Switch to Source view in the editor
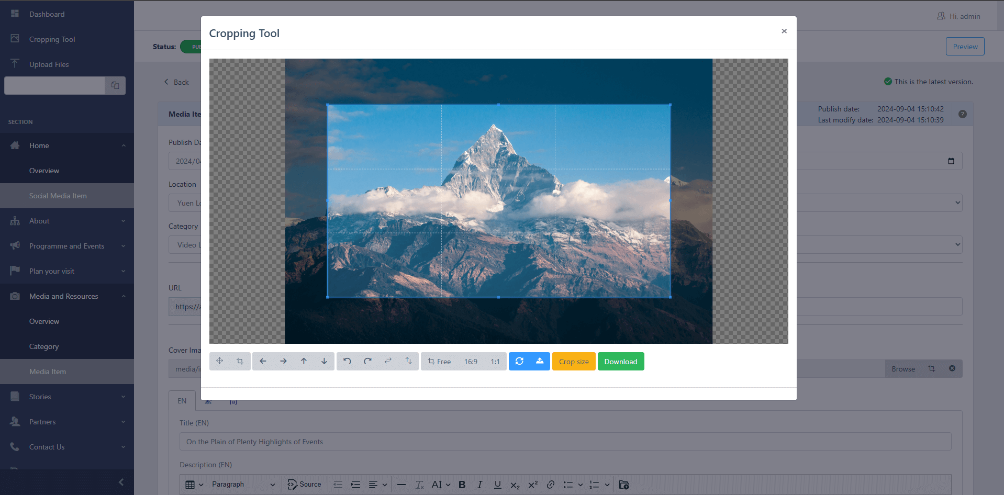Image resolution: width=1004 pixels, height=495 pixels. pos(304,484)
